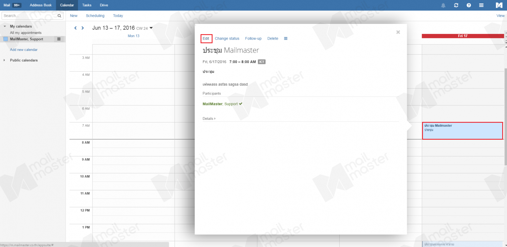The width and height of the screenshot is (507, 247).
Task: Delete the appointment
Action: [273, 38]
